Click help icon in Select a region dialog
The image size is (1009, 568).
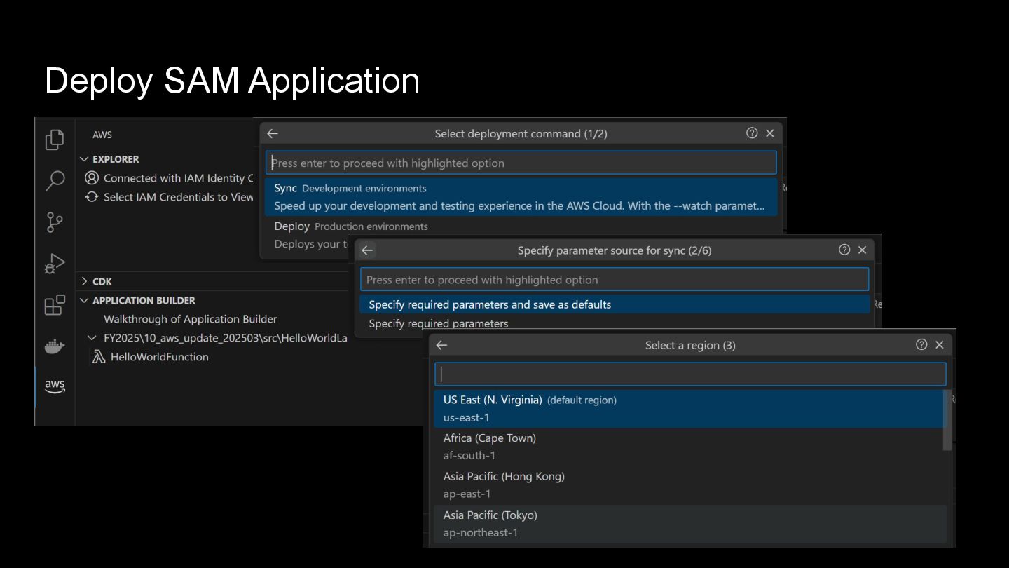921,344
